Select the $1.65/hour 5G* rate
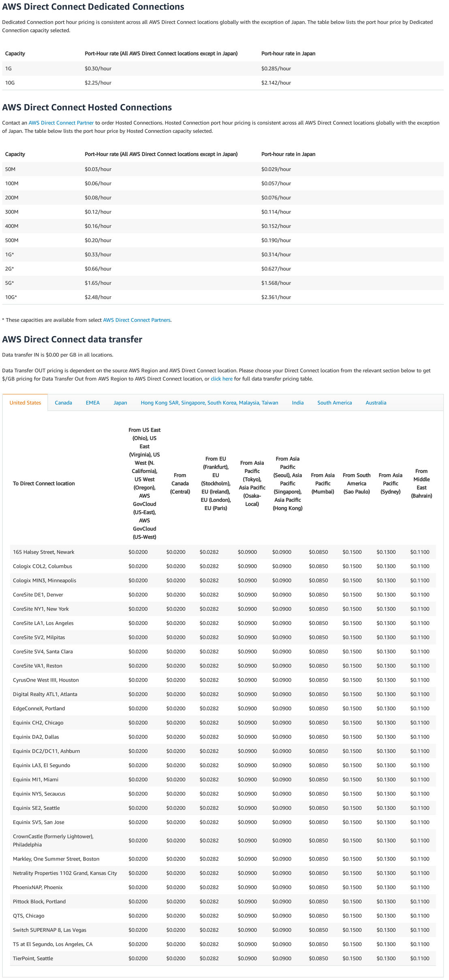The width and height of the screenshot is (449, 980). [x=98, y=282]
